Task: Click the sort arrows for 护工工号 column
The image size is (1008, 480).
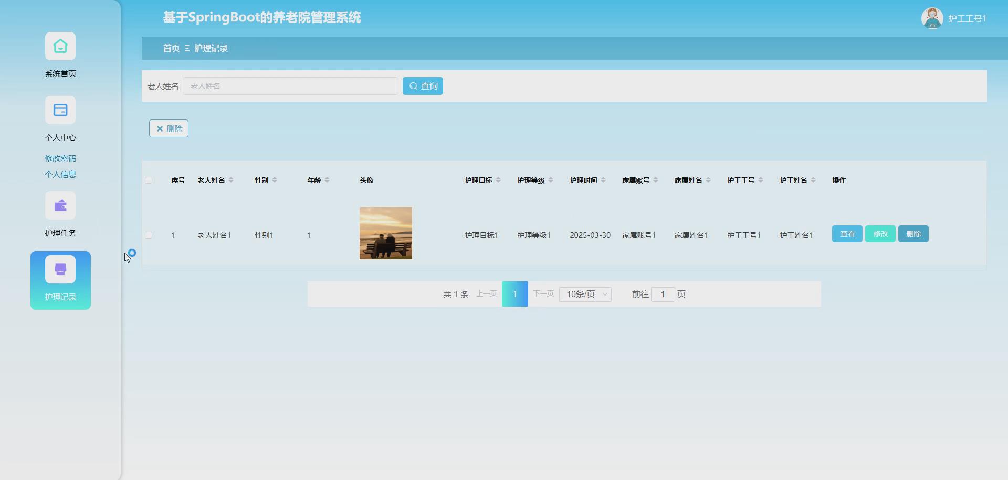Action: point(761,180)
